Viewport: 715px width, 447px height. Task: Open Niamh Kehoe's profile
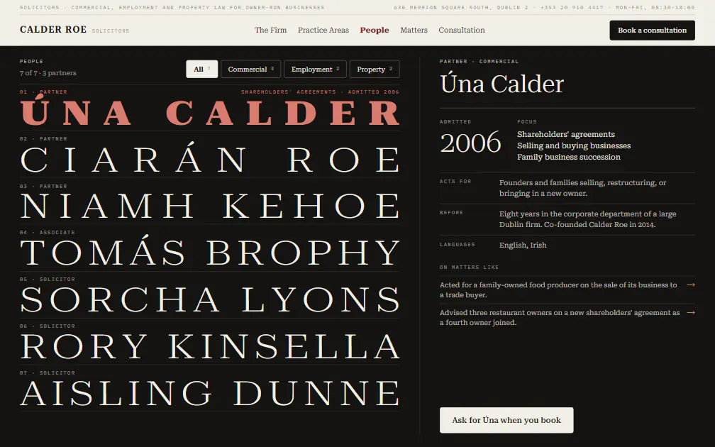(x=210, y=202)
